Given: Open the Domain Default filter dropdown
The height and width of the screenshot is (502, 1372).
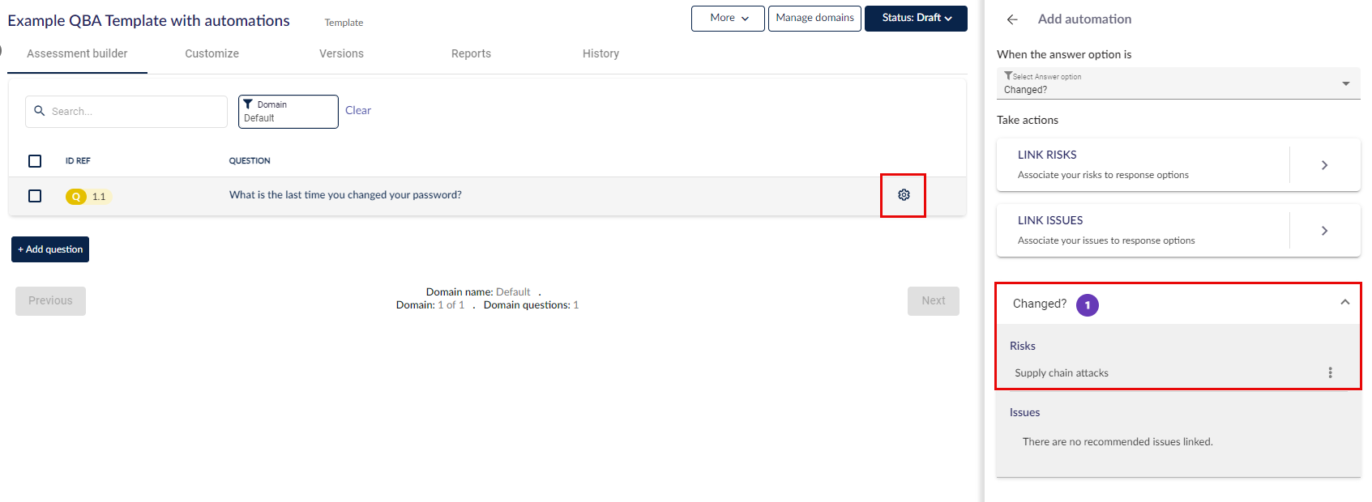Looking at the screenshot, I should click(x=288, y=112).
